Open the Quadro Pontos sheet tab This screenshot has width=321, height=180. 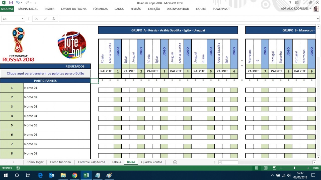click(x=151, y=162)
